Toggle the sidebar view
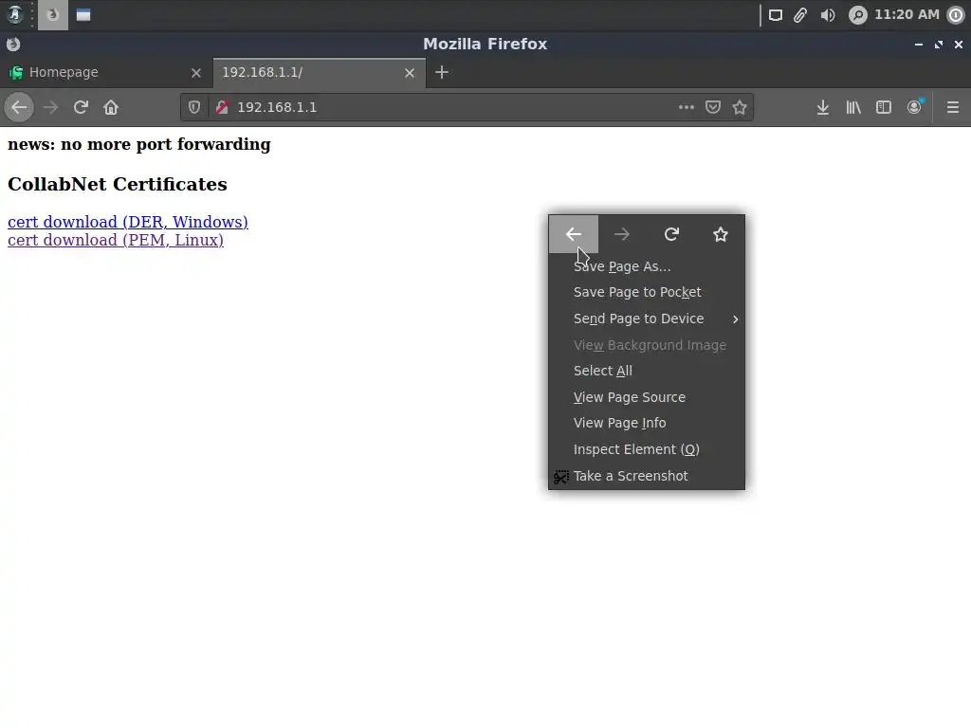The height and width of the screenshot is (728, 971). tap(884, 107)
